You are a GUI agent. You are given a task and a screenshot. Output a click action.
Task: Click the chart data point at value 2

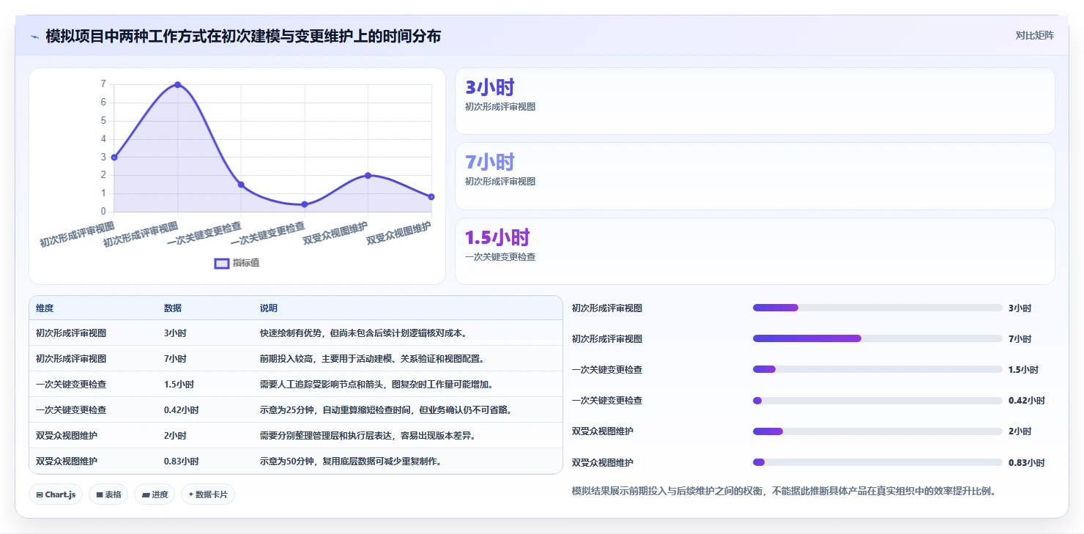click(x=368, y=175)
